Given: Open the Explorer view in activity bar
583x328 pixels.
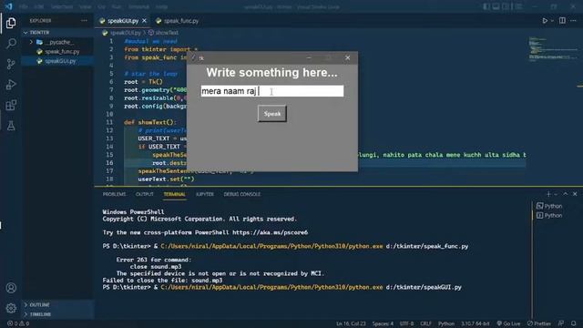Looking at the screenshot, I should (x=11, y=23).
